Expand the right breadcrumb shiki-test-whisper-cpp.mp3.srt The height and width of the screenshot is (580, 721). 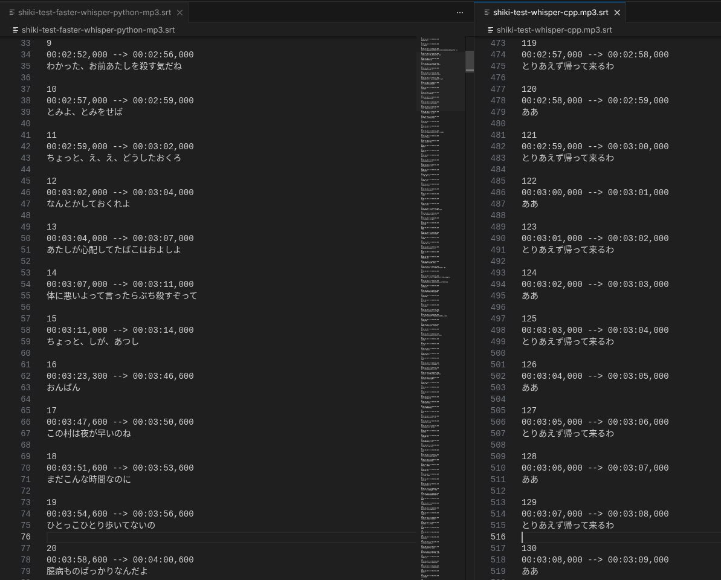pyautogui.click(x=554, y=30)
